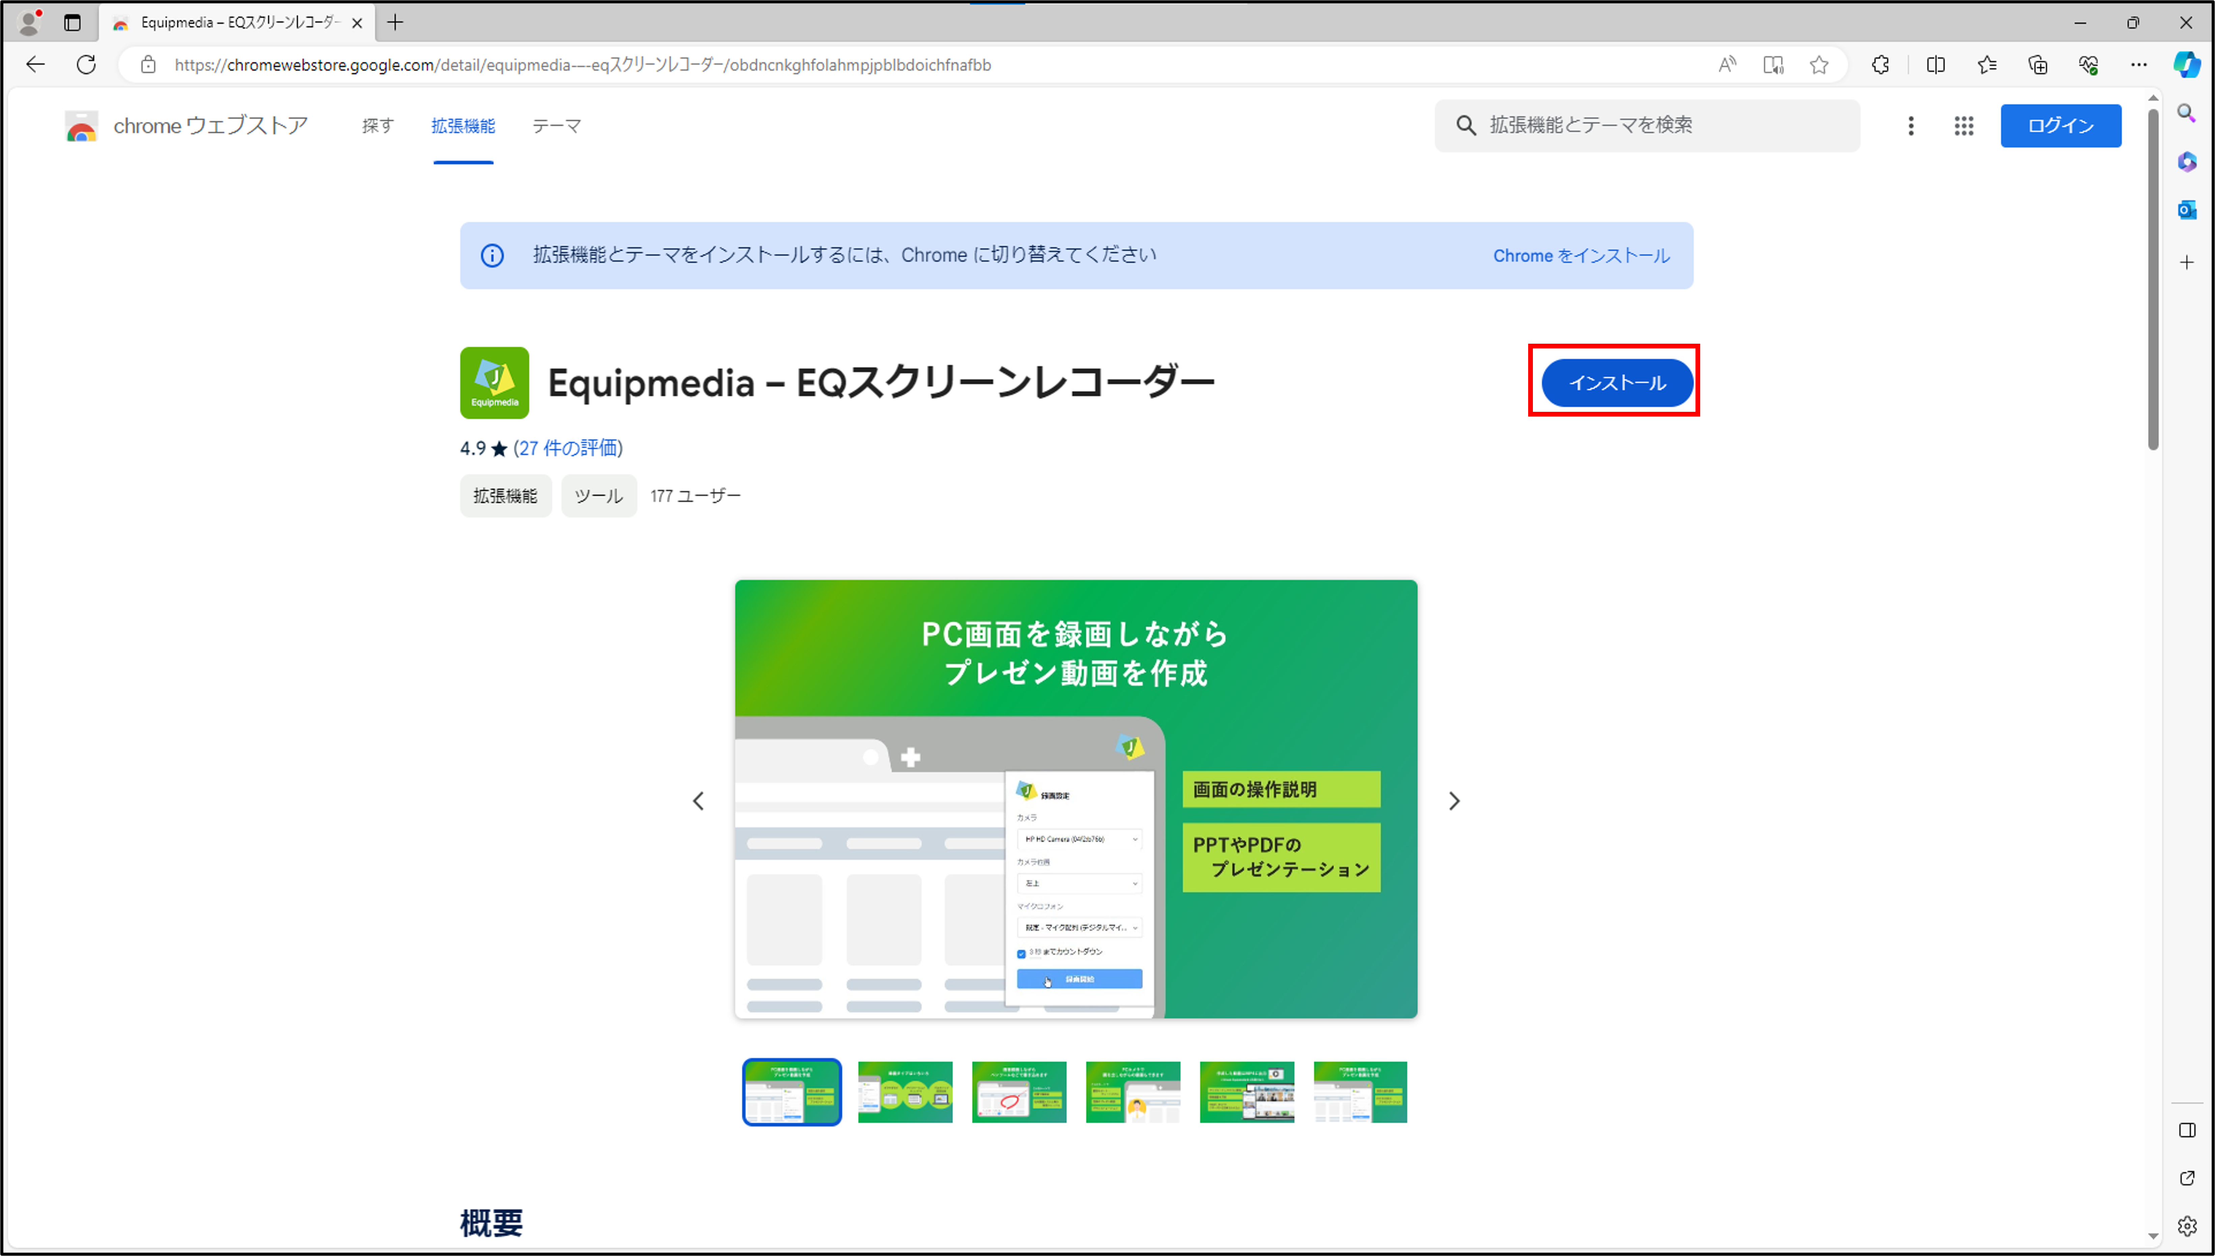Screen dimensions: 2215x1256
Task: Reload the page with refresh icon
Action: click(x=86, y=65)
